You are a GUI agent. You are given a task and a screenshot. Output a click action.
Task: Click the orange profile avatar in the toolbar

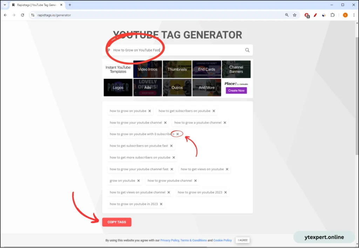coord(345,15)
